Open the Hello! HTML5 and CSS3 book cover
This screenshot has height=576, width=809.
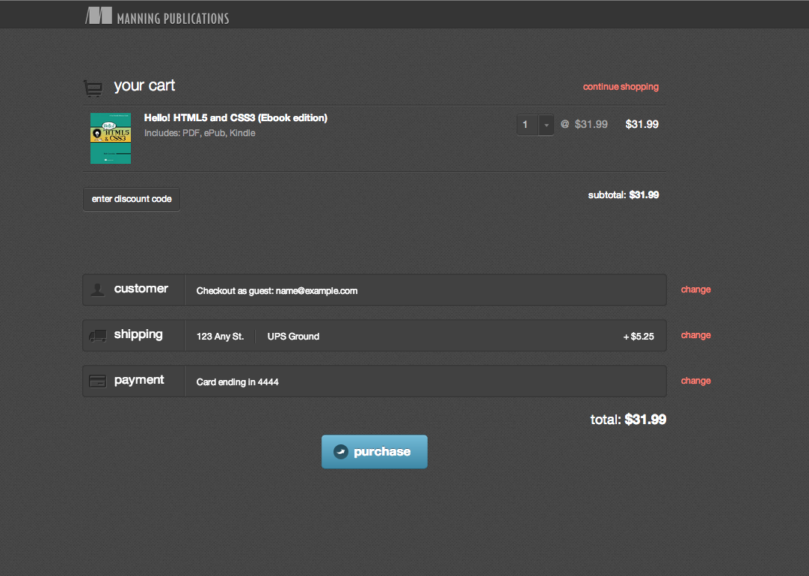coord(111,138)
